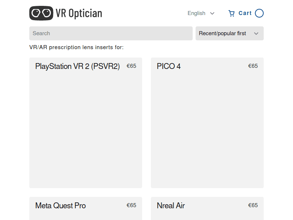Click the cart basket icon next to Cart text
Screen dimensions: 293x220
pos(232,13)
